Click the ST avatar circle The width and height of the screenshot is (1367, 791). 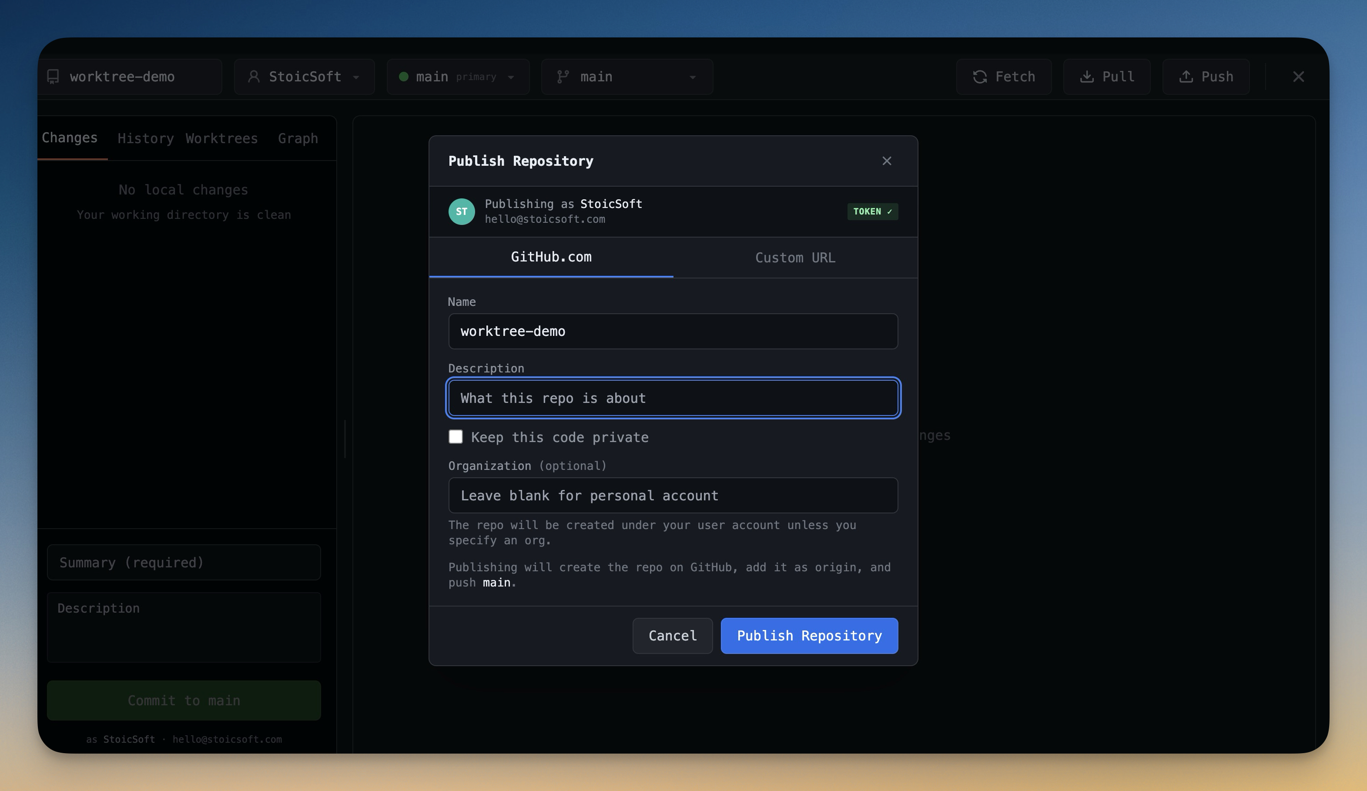(x=462, y=211)
